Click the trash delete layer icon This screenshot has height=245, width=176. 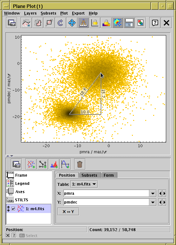[x=80, y=164]
